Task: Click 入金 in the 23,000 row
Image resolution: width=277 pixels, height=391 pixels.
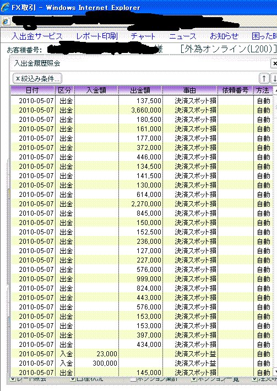Action: tap(66, 354)
